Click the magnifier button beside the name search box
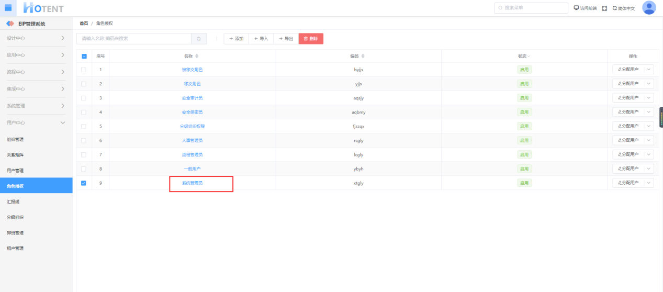 point(199,39)
